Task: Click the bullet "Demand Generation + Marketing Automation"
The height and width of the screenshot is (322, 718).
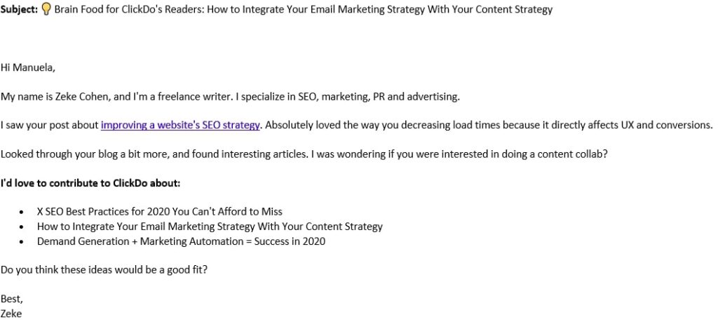Action: (181, 241)
